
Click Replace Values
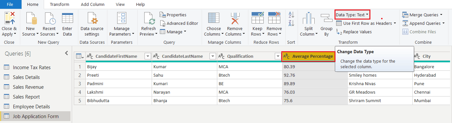(x=354, y=32)
